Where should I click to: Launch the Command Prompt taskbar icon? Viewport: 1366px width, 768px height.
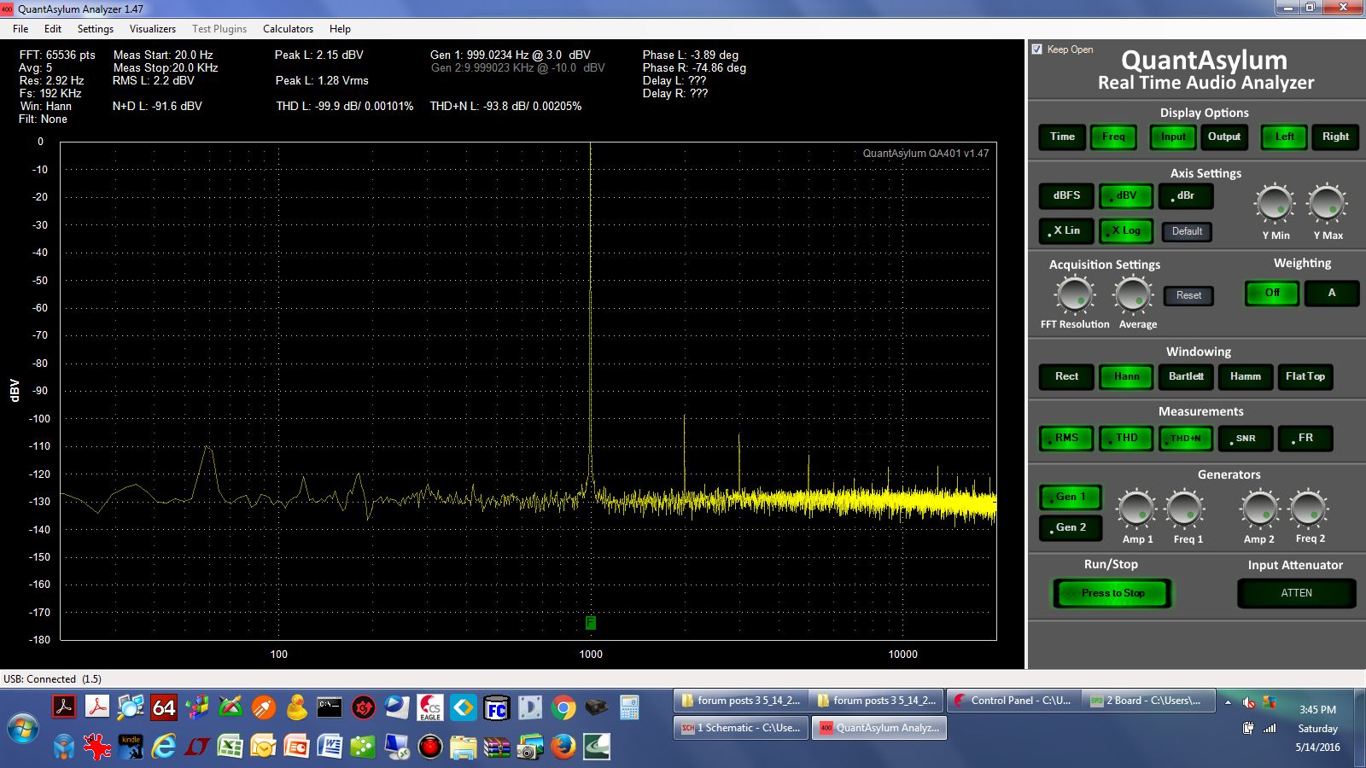329,707
